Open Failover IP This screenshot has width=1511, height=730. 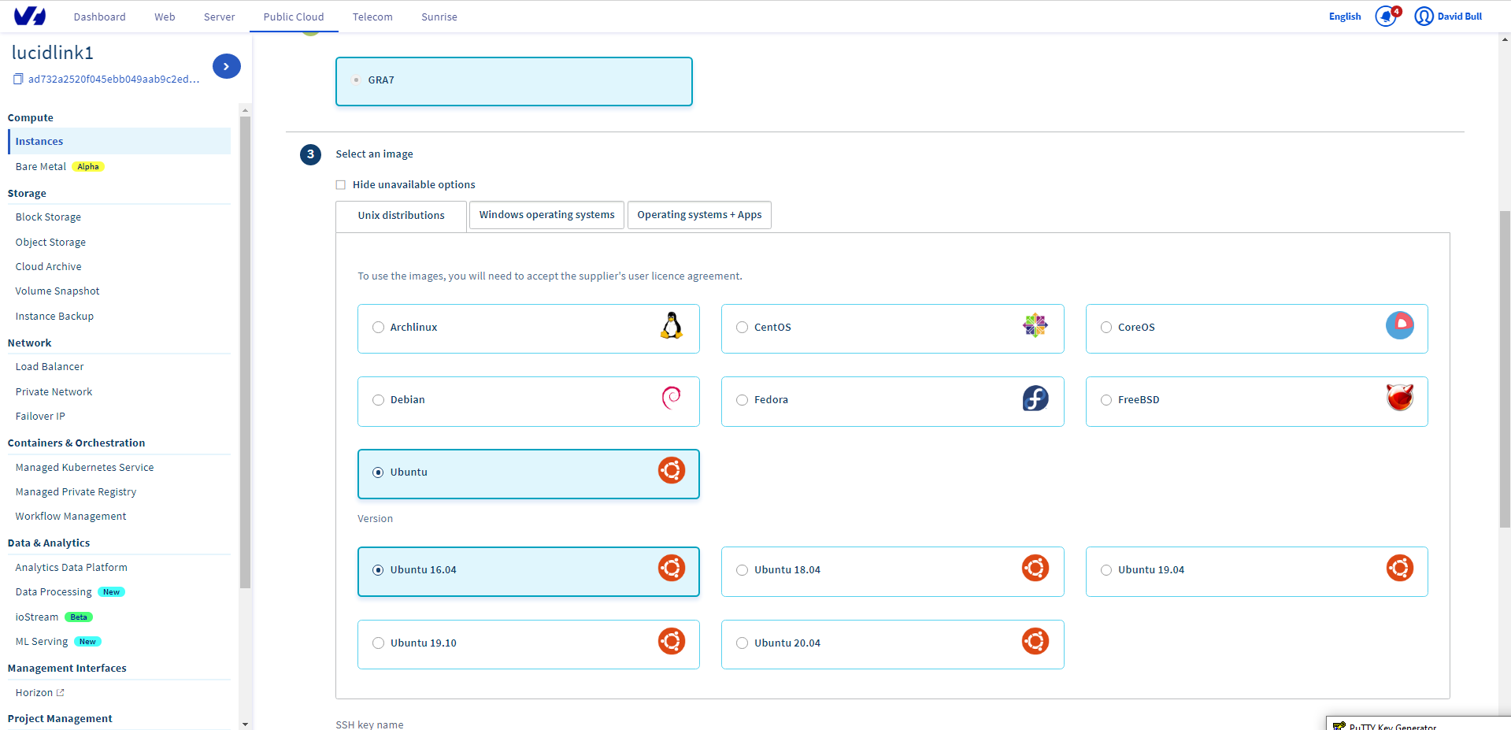[40, 417]
